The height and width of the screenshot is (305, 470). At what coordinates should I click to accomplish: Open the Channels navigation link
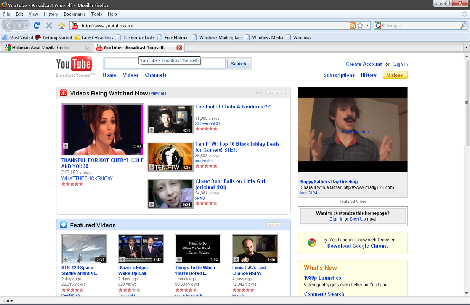click(x=156, y=75)
